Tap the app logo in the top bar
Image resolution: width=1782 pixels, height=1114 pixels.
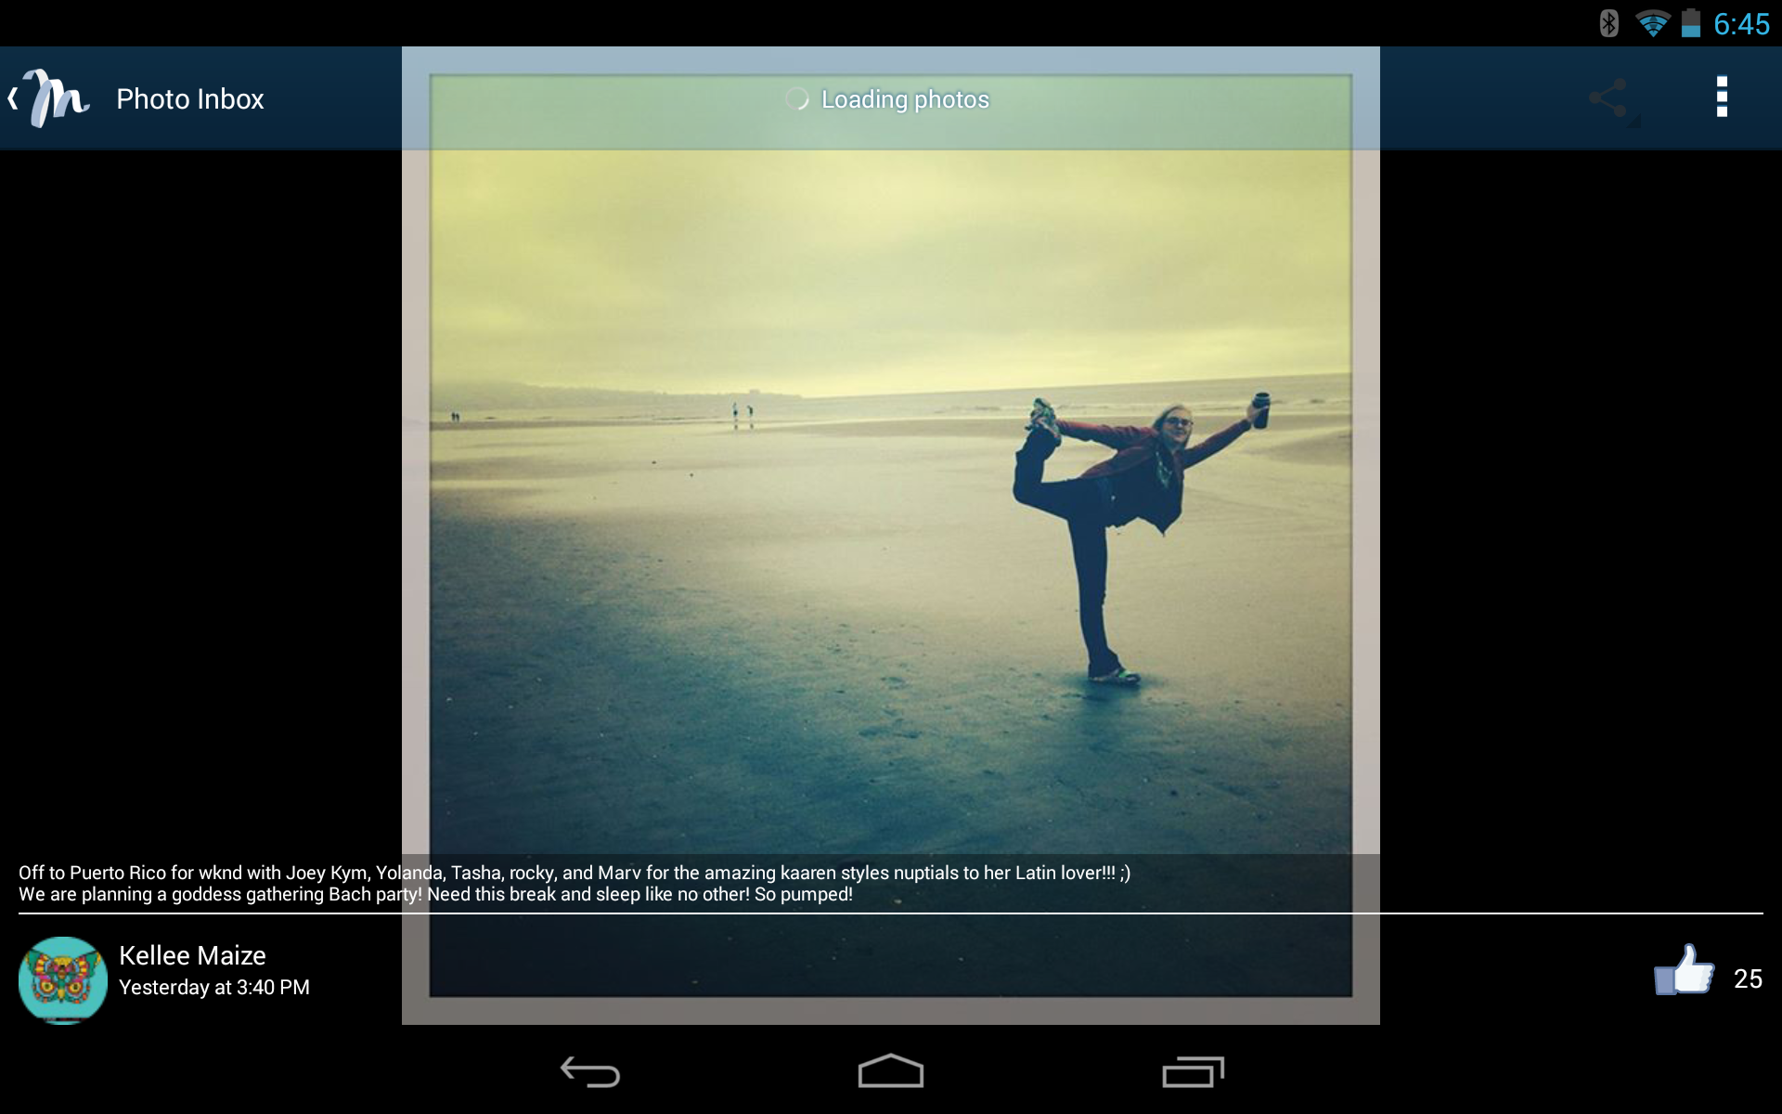click(51, 97)
